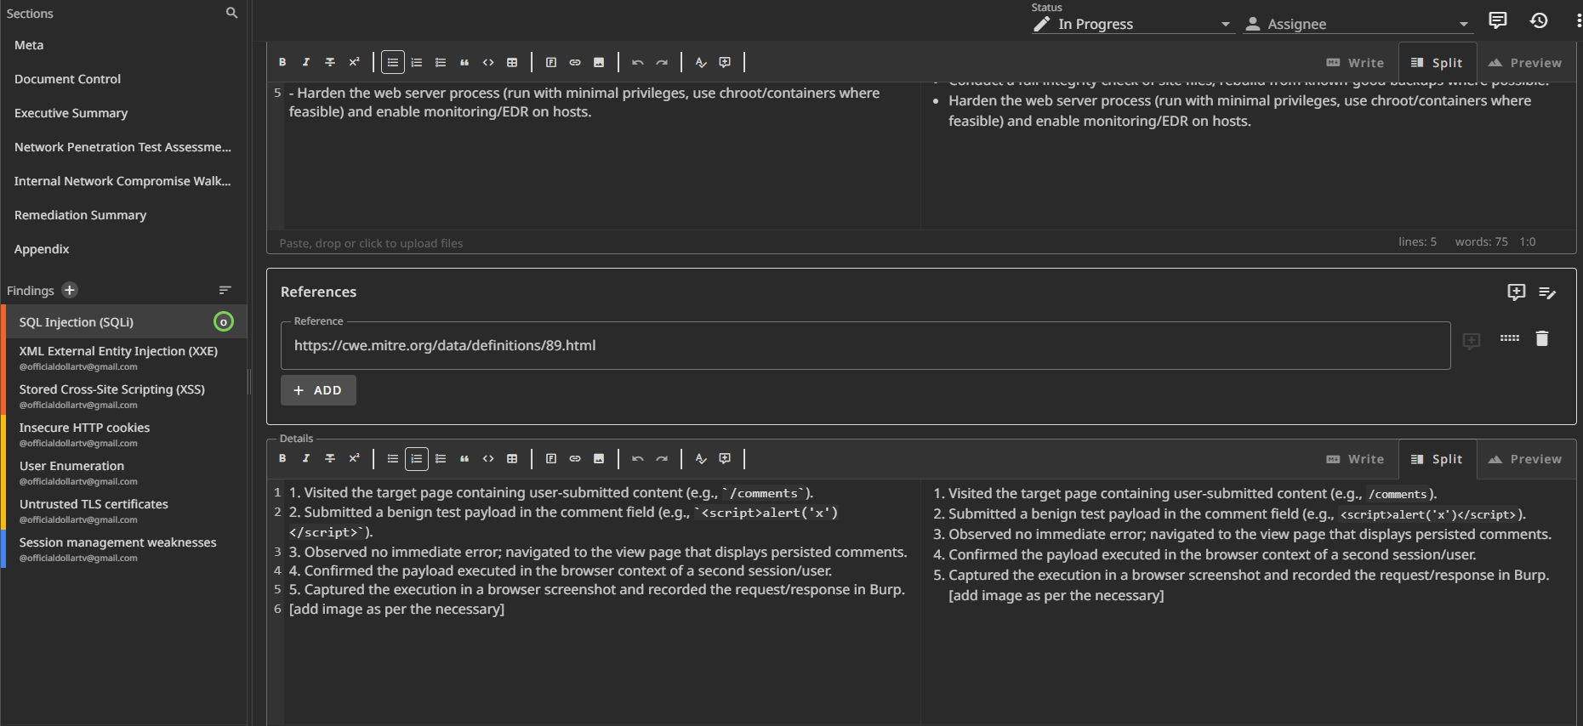Click the Reference URL input field
The image size is (1583, 726).
tap(864, 345)
